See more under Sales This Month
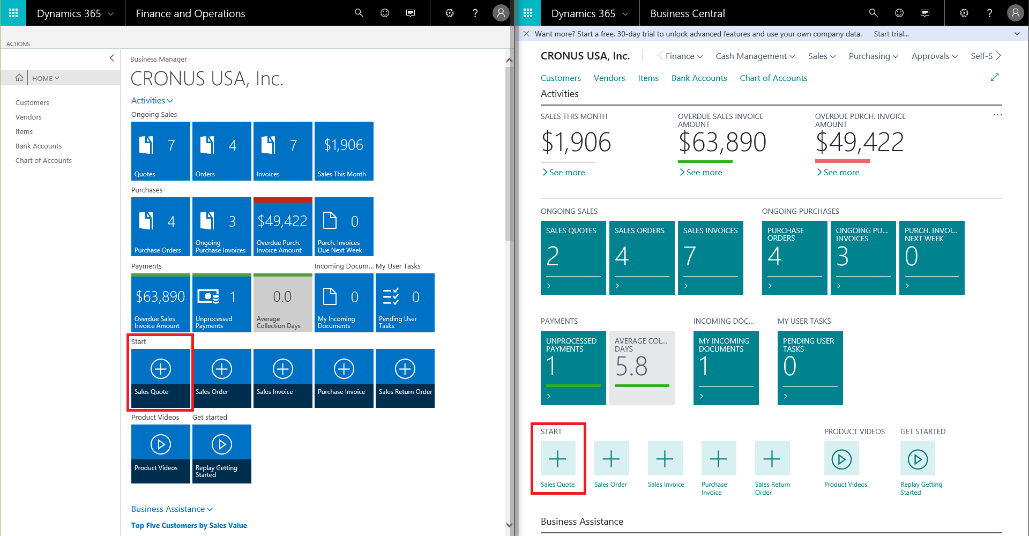The height and width of the screenshot is (536, 1029). pyautogui.click(x=564, y=172)
